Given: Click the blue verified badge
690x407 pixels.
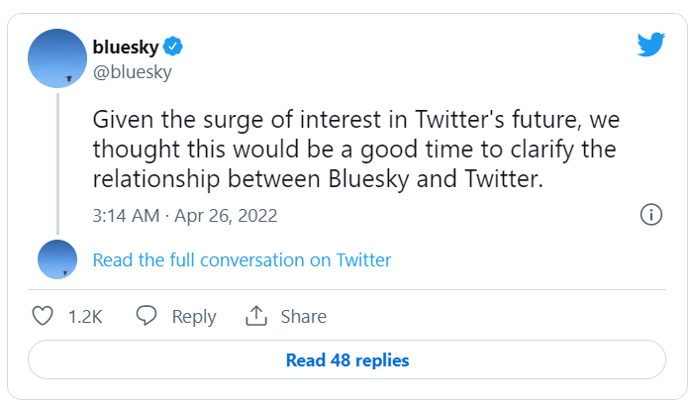Looking at the screenshot, I should tap(173, 47).
